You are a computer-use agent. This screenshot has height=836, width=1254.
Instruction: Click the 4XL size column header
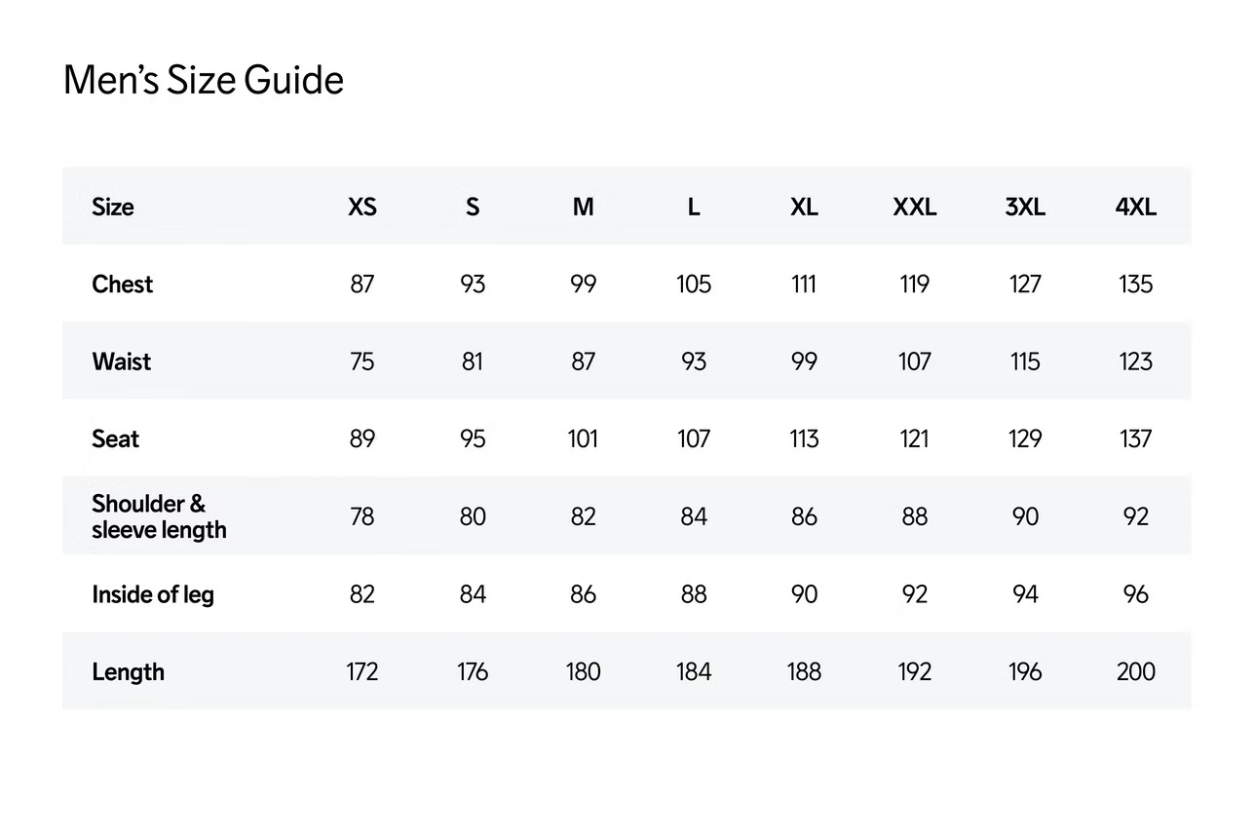coord(1135,207)
